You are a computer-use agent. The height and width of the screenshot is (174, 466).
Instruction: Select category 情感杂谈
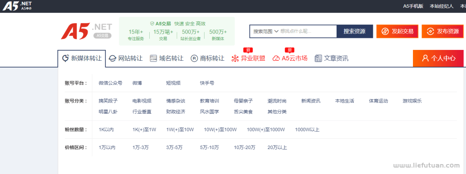point(176,101)
